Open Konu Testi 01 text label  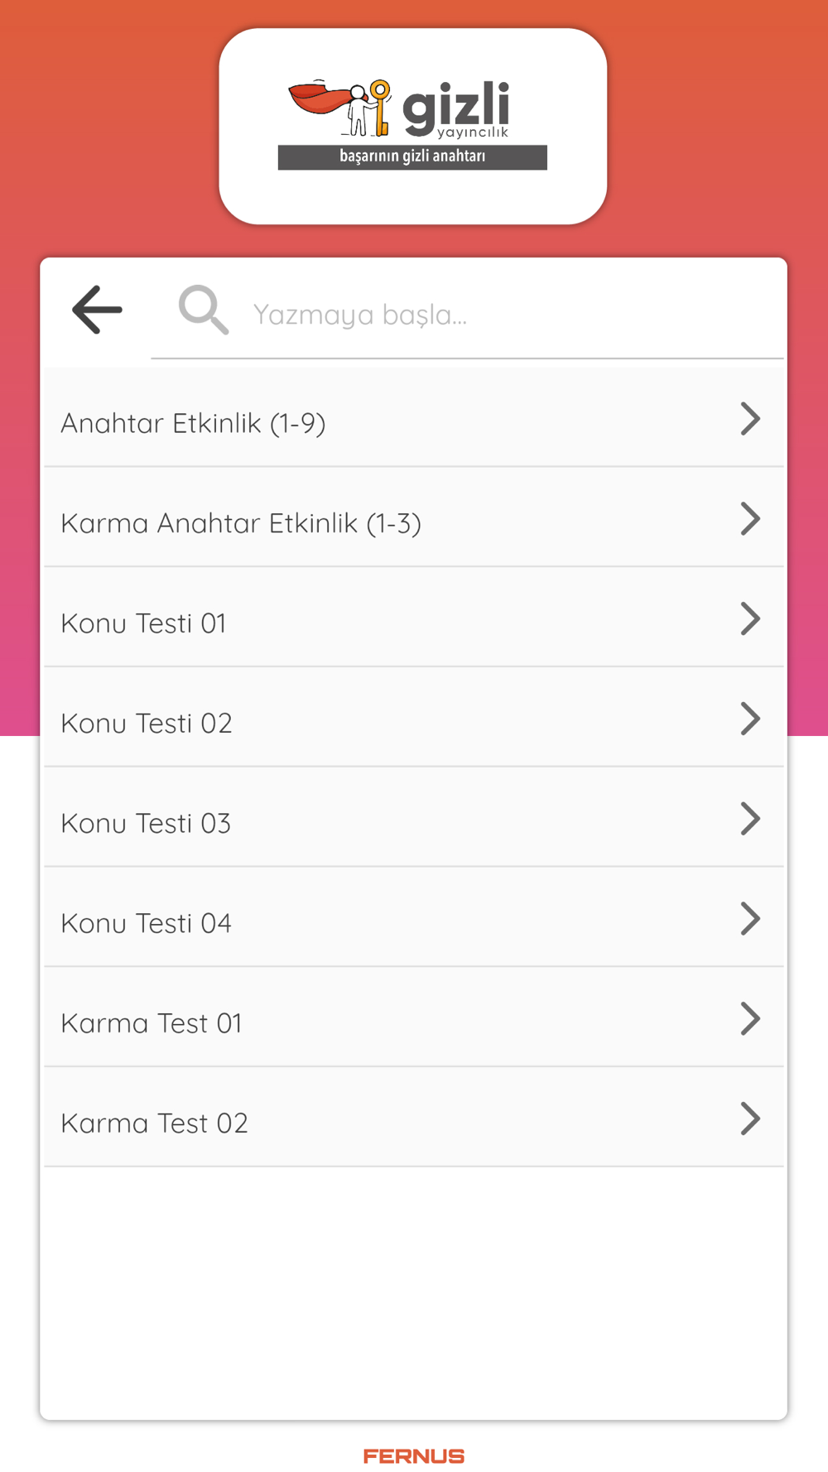coord(144,623)
